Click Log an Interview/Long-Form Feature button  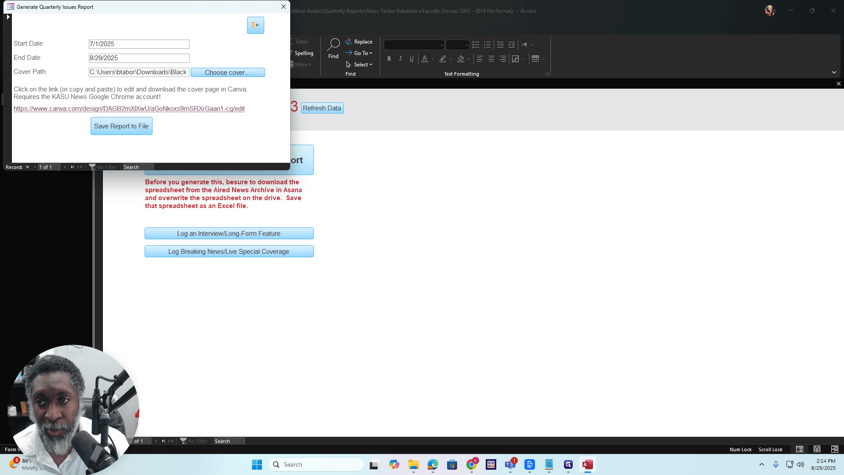click(229, 234)
